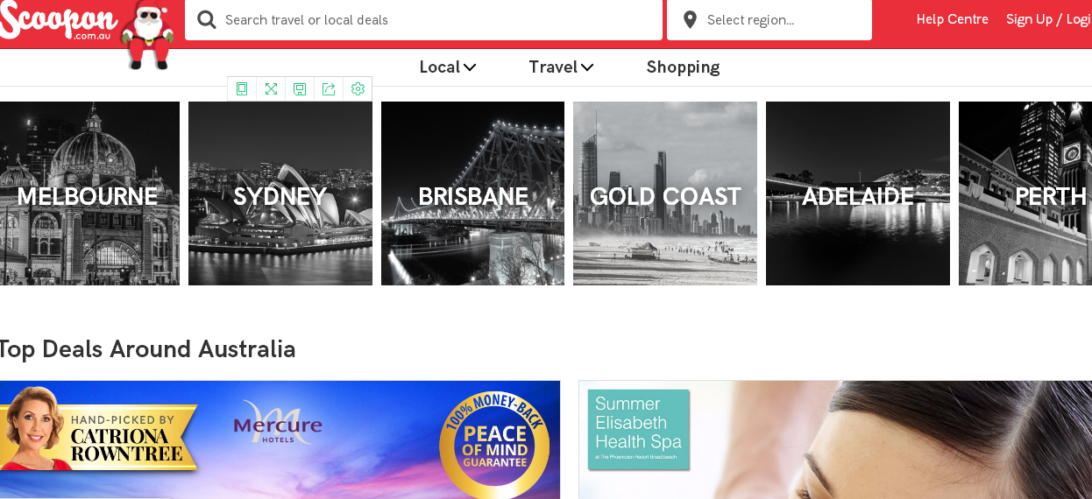Open the Select region dropdown field
1092x499 pixels.
point(769,19)
